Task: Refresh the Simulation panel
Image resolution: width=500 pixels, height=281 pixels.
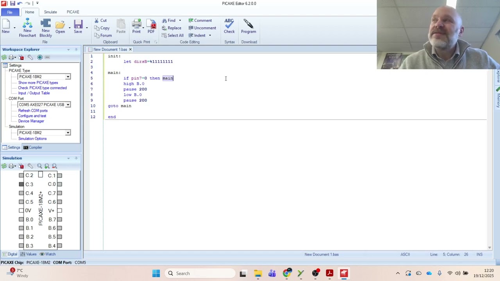Action: click(x=4, y=166)
